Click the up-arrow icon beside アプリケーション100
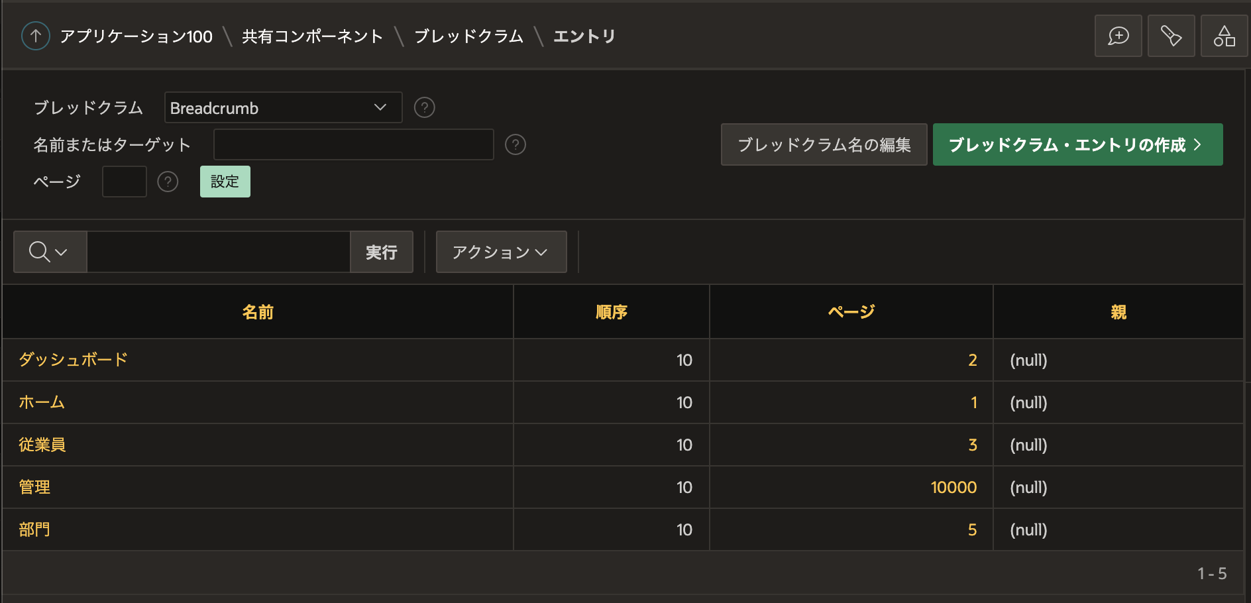Image resolution: width=1251 pixels, height=603 pixels. [36, 36]
